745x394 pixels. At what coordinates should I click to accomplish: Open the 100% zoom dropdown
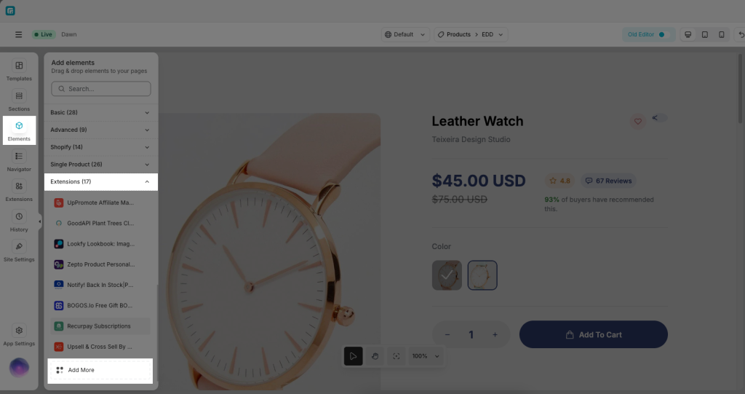[x=426, y=356]
